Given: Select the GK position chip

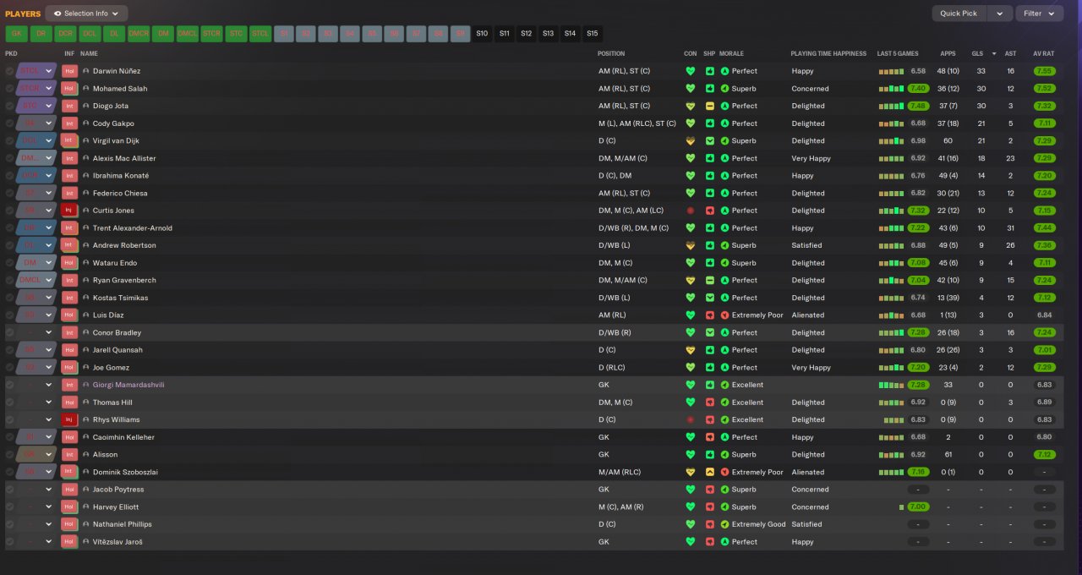Looking at the screenshot, I should (x=17, y=34).
